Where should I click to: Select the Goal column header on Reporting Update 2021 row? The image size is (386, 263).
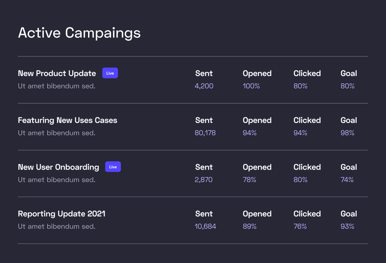pos(348,214)
